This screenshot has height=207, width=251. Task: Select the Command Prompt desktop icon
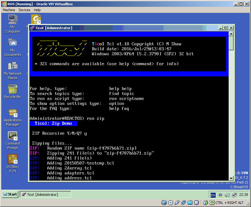point(13,141)
